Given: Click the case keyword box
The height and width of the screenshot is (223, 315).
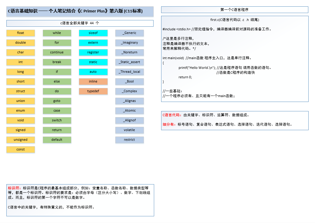Looking at the screenshot, I should coord(57,110).
